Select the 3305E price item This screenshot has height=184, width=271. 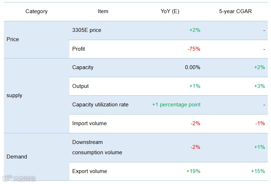pos(87,30)
